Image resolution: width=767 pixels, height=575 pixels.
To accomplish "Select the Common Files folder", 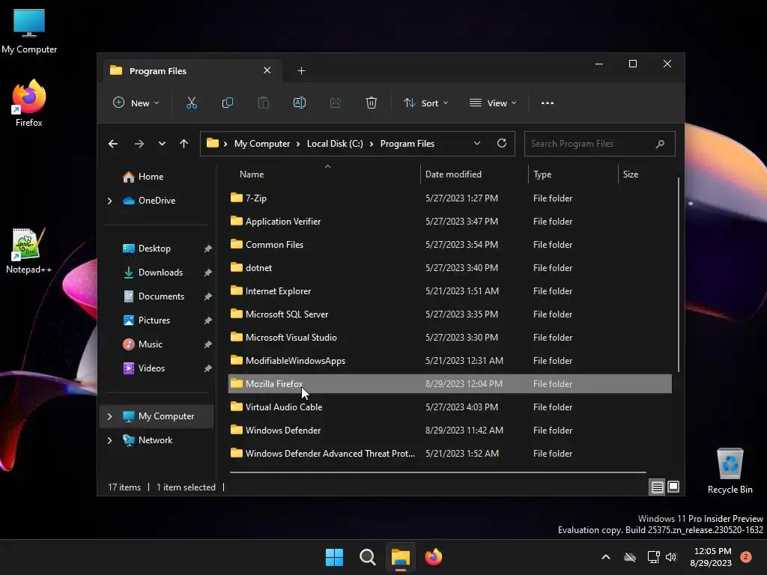I will 450,245.
